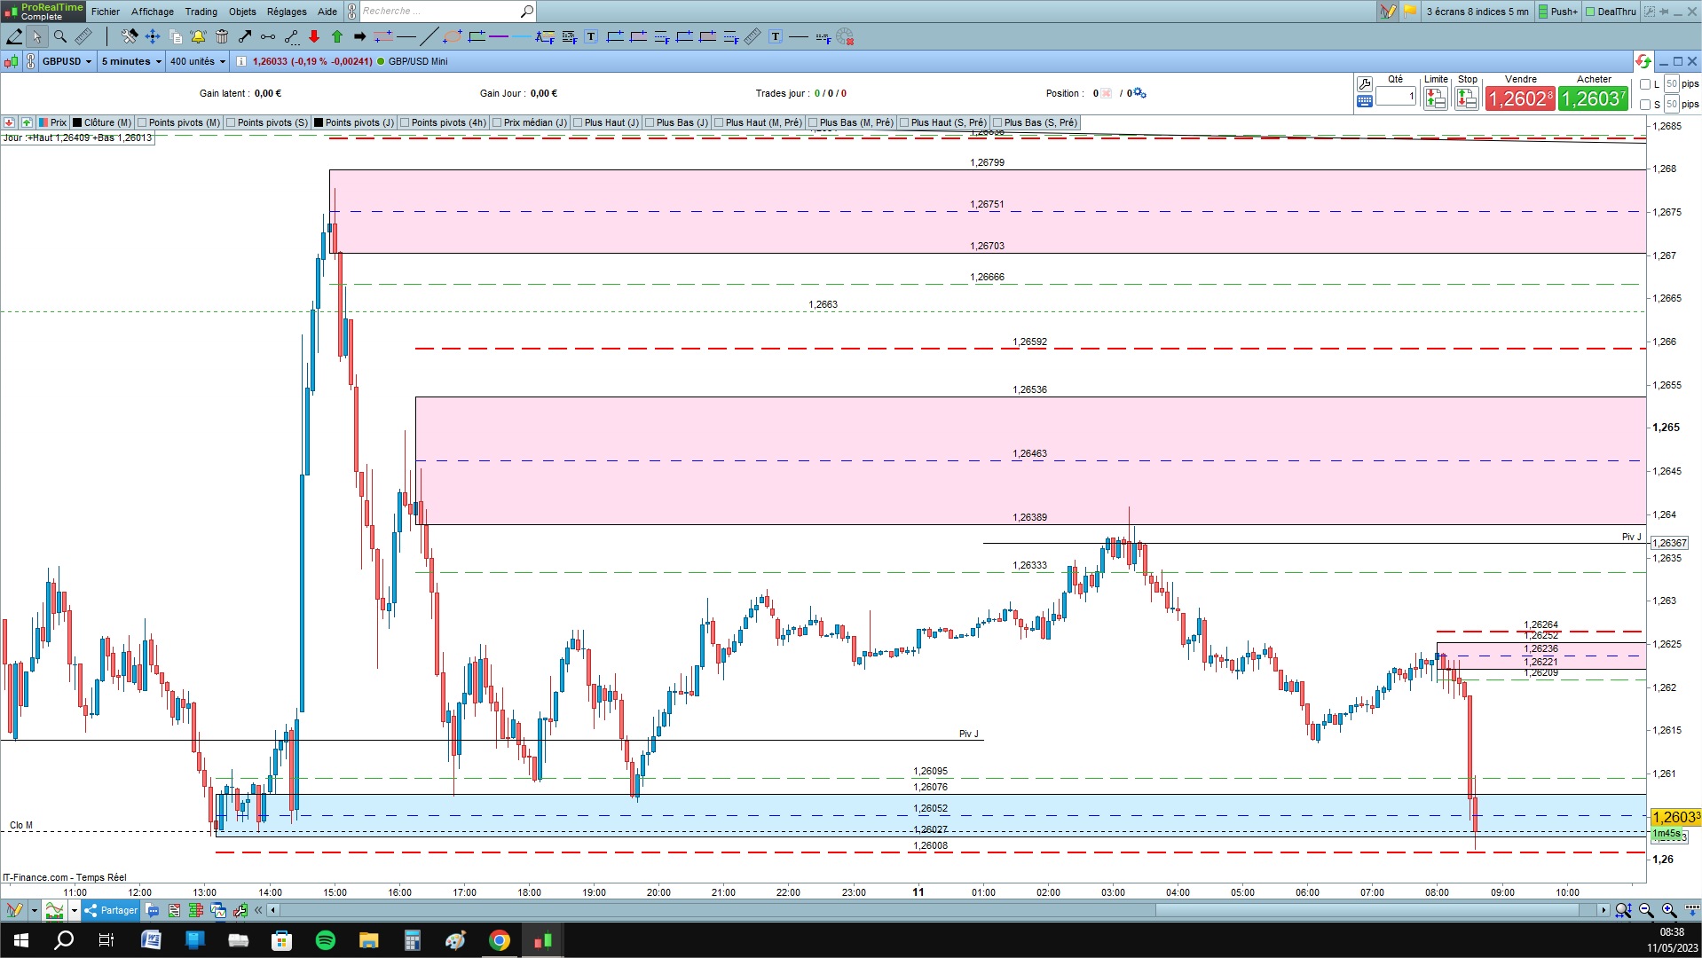Click the alert bell icon
This screenshot has width=1702, height=958.
tap(198, 36)
